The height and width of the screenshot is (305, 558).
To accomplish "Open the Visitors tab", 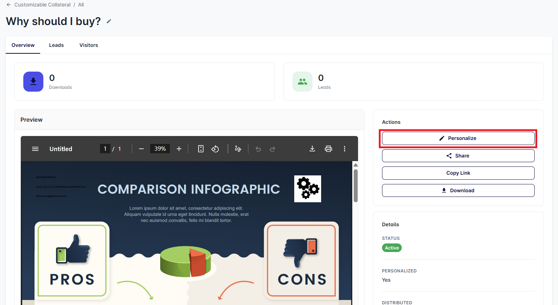I will click(x=89, y=45).
